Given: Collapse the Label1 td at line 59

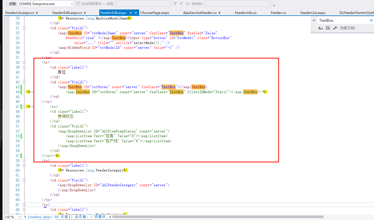Looking at the screenshot, I should (24, 166).
